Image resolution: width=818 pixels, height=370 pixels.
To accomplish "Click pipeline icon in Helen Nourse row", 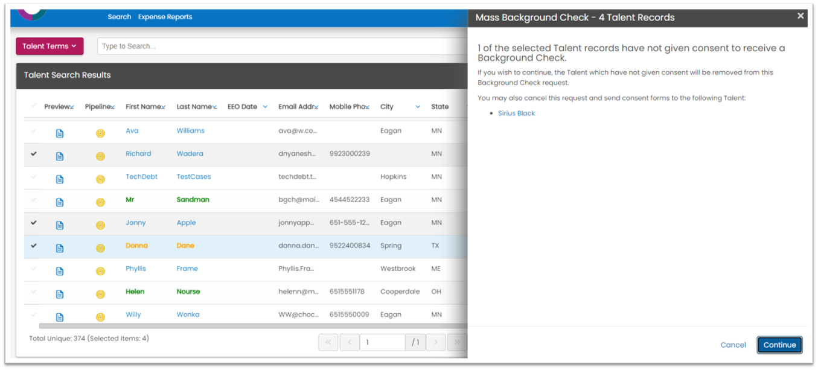I will [100, 294].
